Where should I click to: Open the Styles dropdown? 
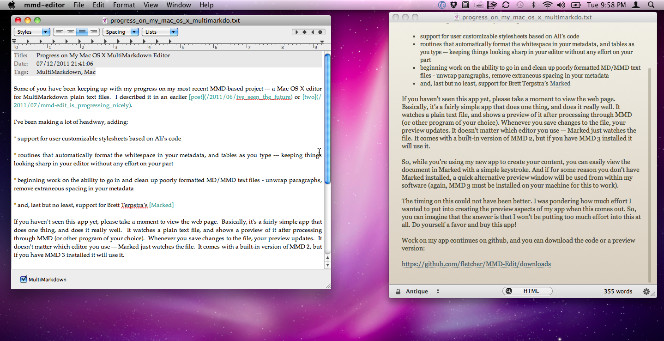pyautogui.click(x=32, y=32)
